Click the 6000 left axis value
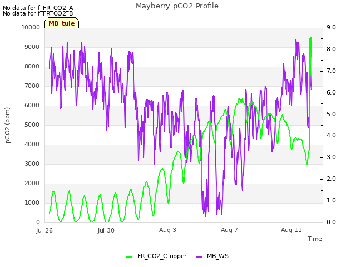356x267 pixels. (32, 105)
